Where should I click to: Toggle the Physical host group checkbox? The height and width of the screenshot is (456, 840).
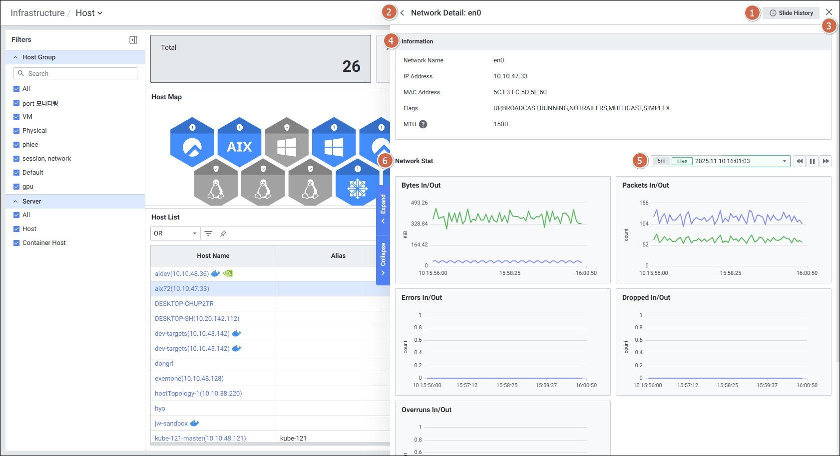pyautogui.click(x=16, y=131)
